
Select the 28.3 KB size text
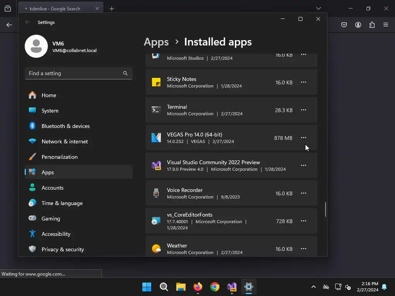[x=284, y=110]
